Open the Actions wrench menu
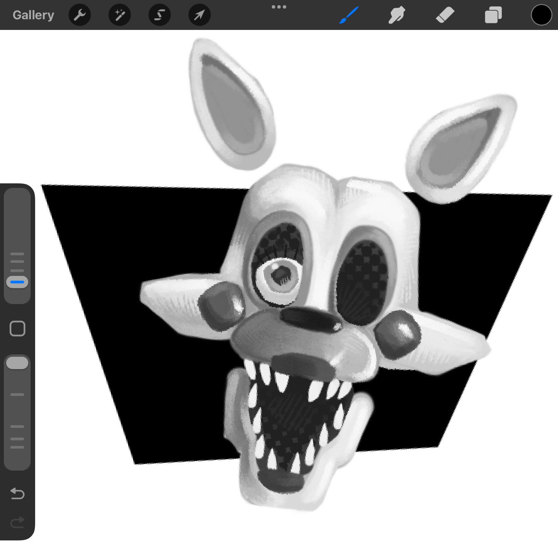This screenshot has height=548, width=558. coord(80,15)
